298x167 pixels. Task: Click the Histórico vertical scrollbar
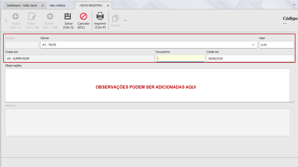point(292,122)
